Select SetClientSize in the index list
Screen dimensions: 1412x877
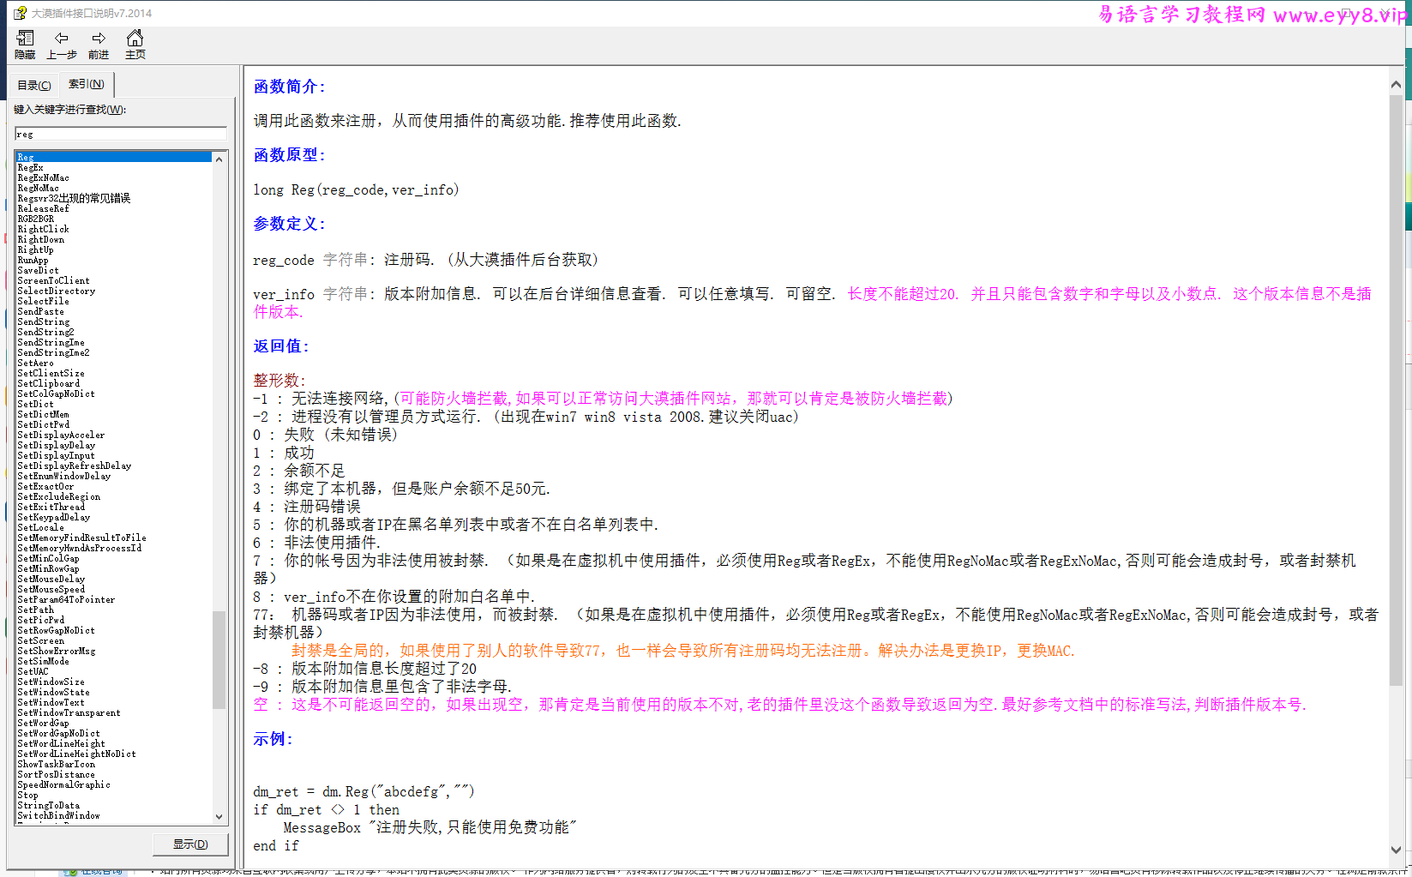coord(51,373)
